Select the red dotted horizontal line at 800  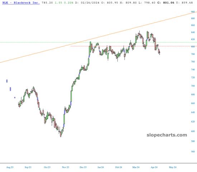pos(134,46)
